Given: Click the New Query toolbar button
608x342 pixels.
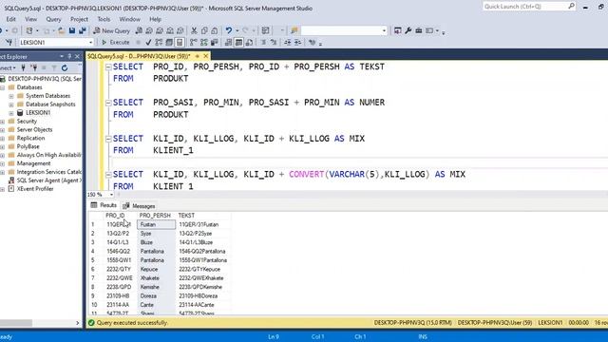Looking at the screenshot, I should (x=111, y=30).
